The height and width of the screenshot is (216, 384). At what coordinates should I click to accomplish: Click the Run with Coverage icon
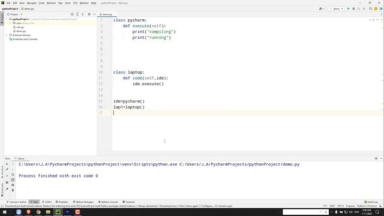359,8
